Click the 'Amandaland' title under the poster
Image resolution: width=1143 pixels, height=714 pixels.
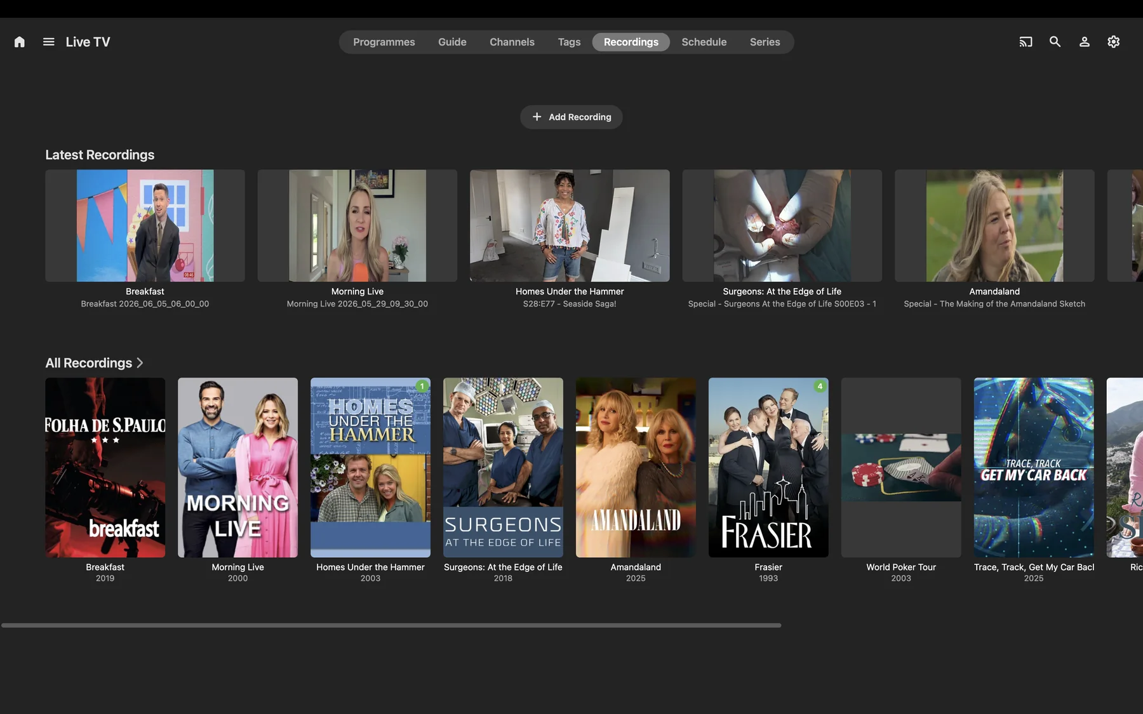pos(636,567)
